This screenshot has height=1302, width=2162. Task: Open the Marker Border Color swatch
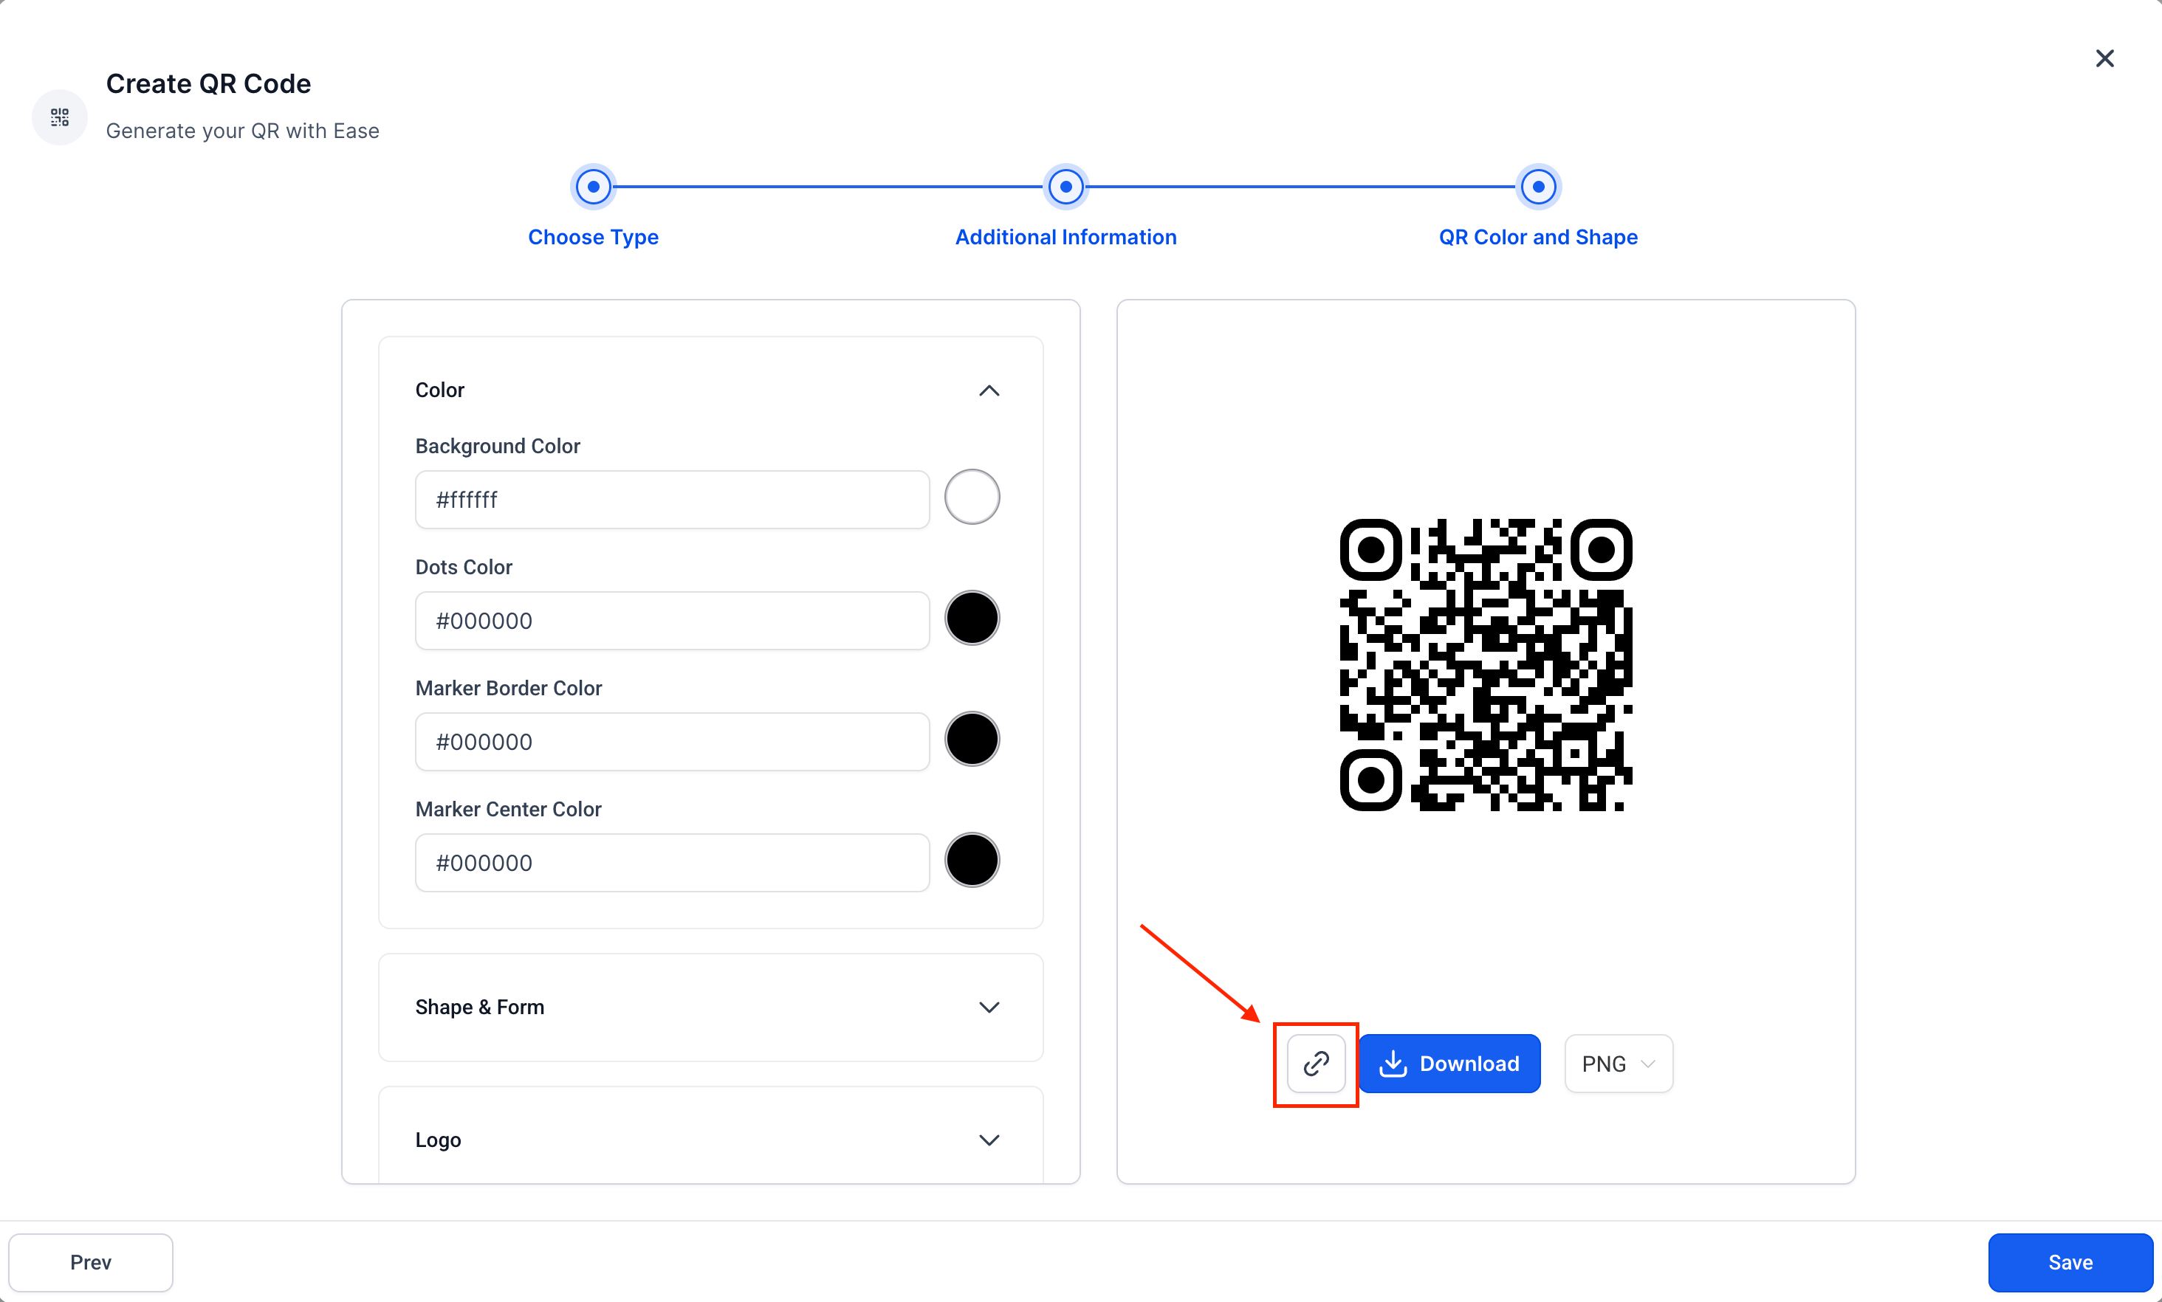971,739
